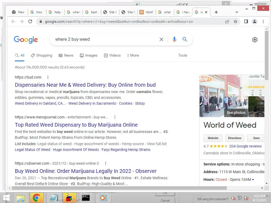Switch to the Videos results tab
The image size is (271, 203).
pyautogui.click(x=112, y=56)
